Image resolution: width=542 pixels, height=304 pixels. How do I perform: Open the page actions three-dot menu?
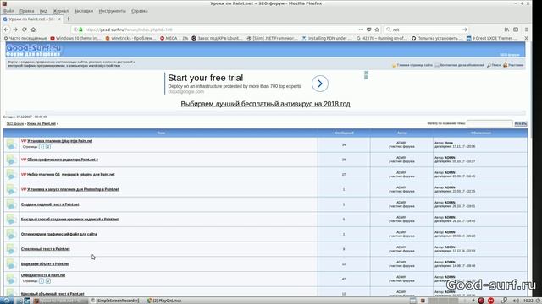click(x=361, y=30)
